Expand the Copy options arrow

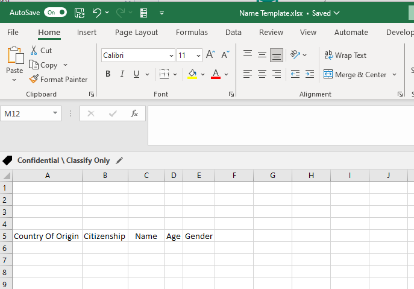coord(65,65)
